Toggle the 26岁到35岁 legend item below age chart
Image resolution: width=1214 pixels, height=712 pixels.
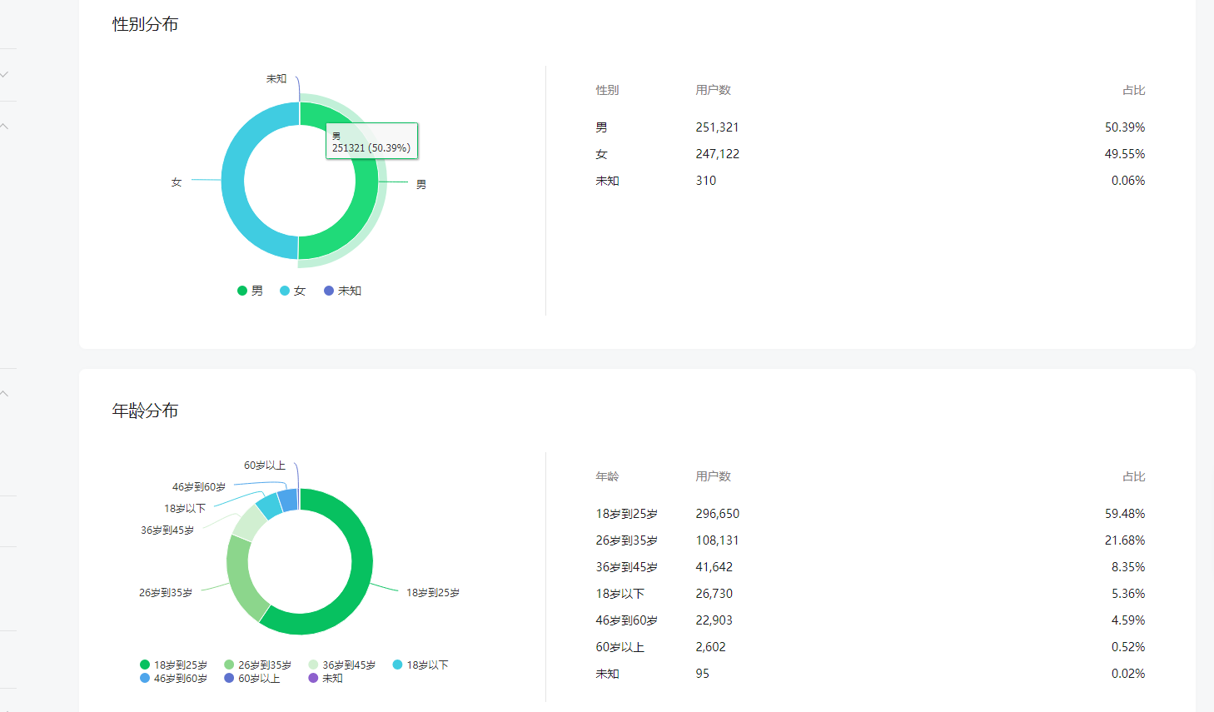(x=257, y=665)
